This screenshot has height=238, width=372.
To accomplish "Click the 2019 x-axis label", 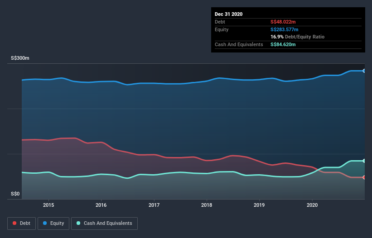I will click(x=259, y=205).
